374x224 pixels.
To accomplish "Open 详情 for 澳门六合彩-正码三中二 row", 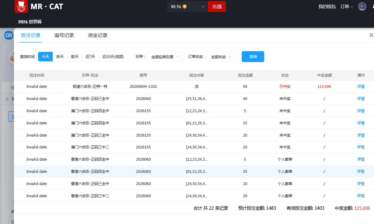I will 361,147.
